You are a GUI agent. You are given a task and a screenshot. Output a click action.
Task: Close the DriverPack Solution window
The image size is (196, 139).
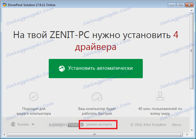pyautogui.click(x=189, y=5)
